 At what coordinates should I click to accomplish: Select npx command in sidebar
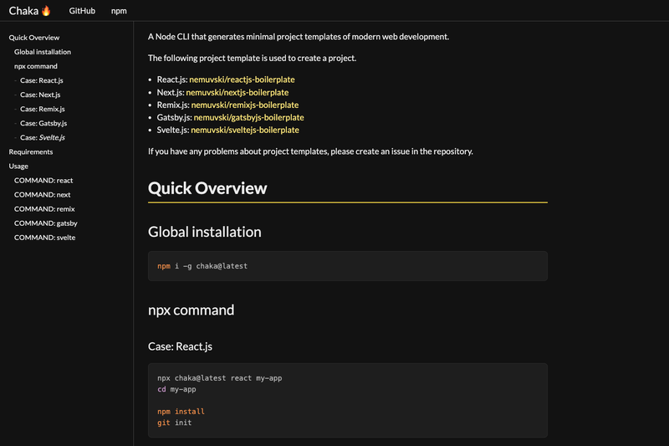pos(35,66)
